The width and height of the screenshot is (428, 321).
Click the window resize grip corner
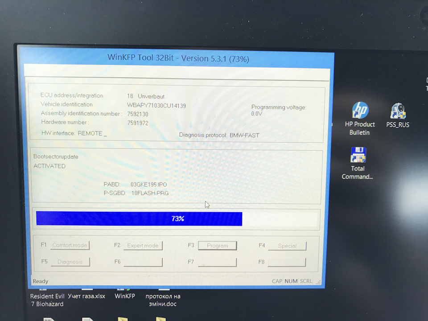[x=318, y=282]
